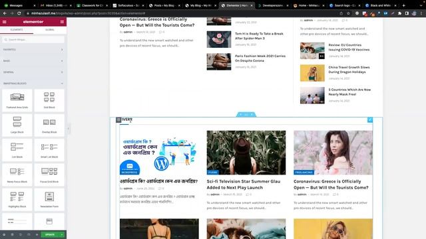
Task: Select the Newsletter Form widget
Action: [x=49, y=200]
